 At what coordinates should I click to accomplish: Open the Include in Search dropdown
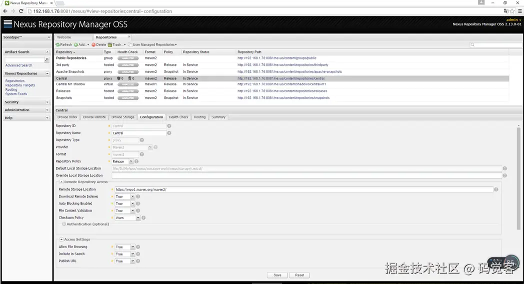pyautogui.click(x=132, y=254)
